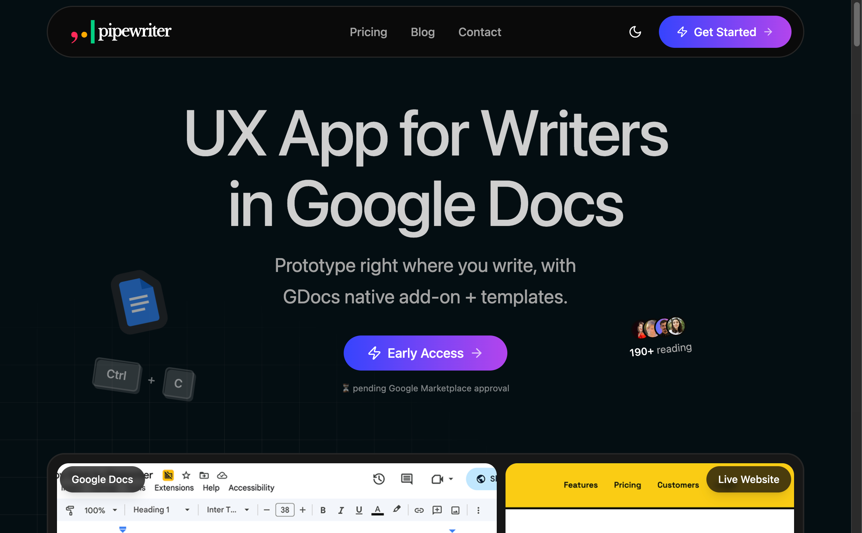Click the 190+ reading text

click(x=660, y=350)
